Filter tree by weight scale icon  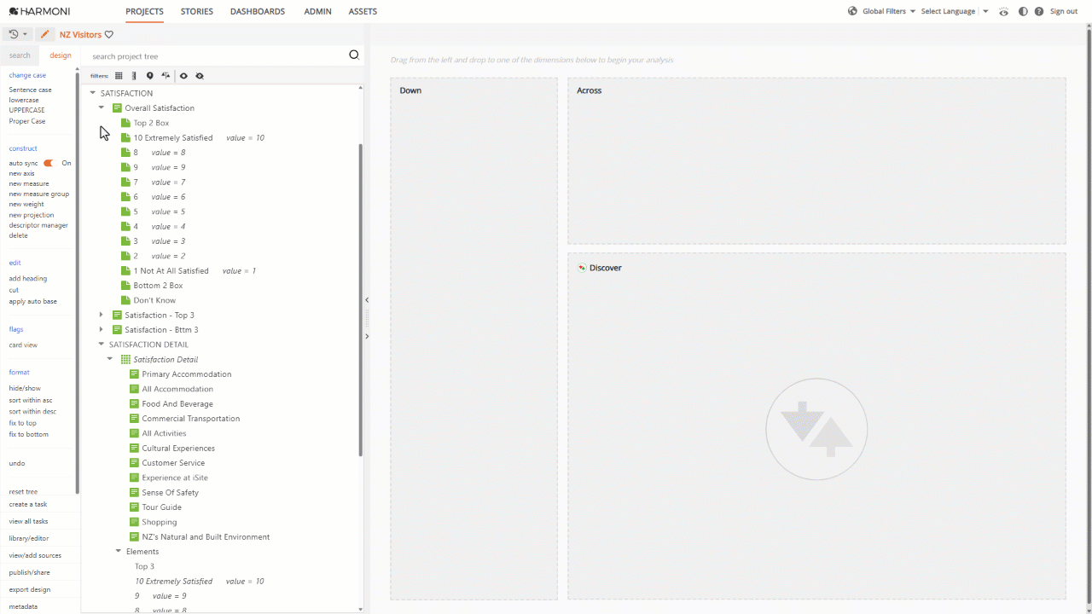[166, 76]
